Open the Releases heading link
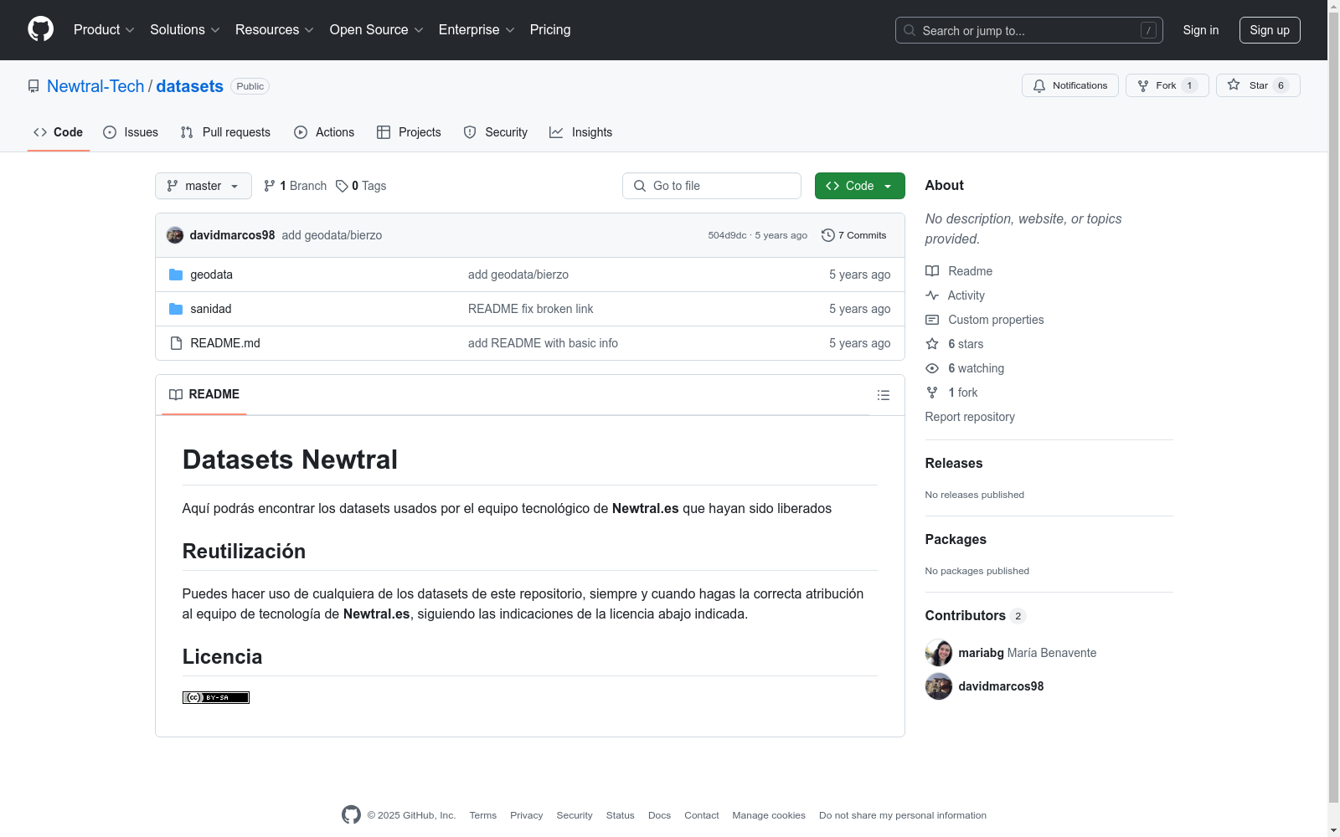This screenshot has width=1340, height=837. 954,463
